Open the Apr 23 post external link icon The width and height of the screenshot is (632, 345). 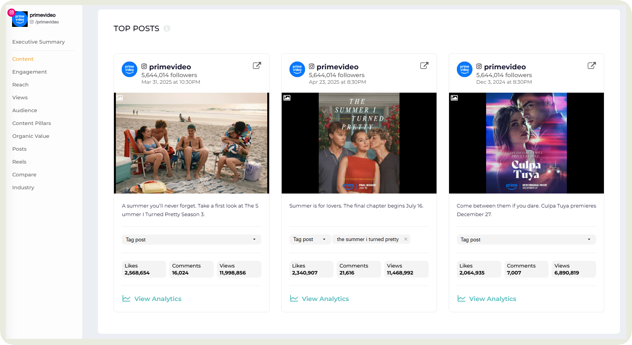[424, 65]
